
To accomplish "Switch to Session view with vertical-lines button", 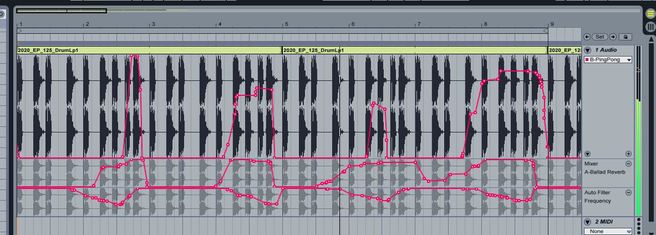I will 650,27.
